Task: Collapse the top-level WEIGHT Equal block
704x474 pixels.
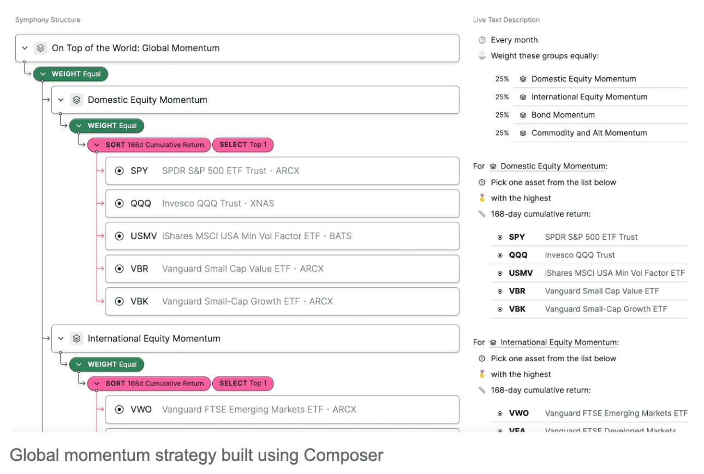Action: click(x=43, y=74)
